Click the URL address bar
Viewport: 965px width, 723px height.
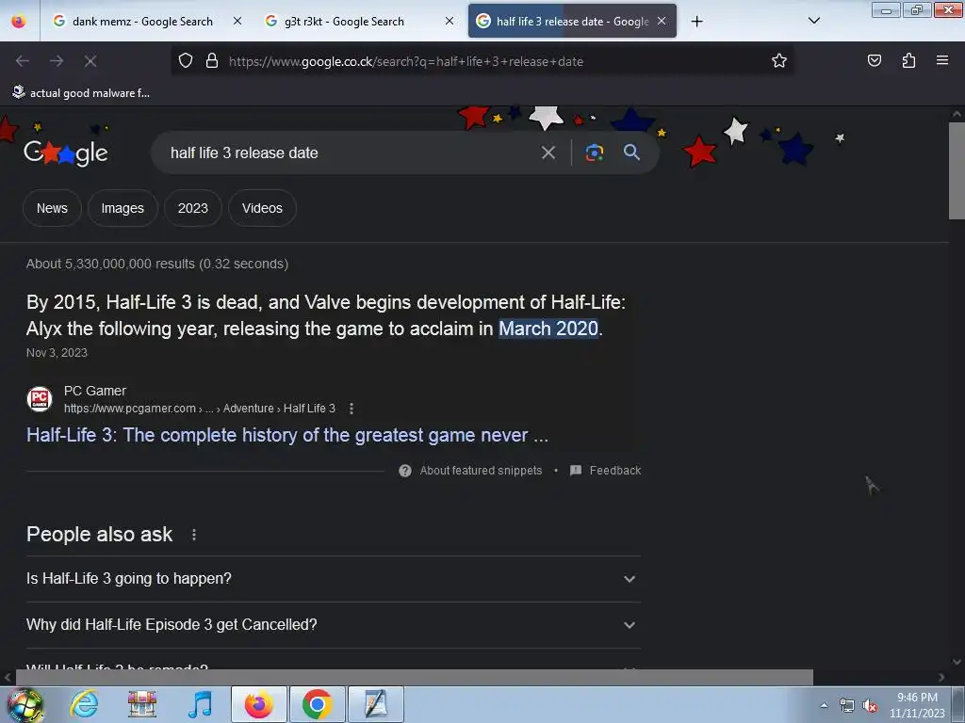[x=482, y=61]
